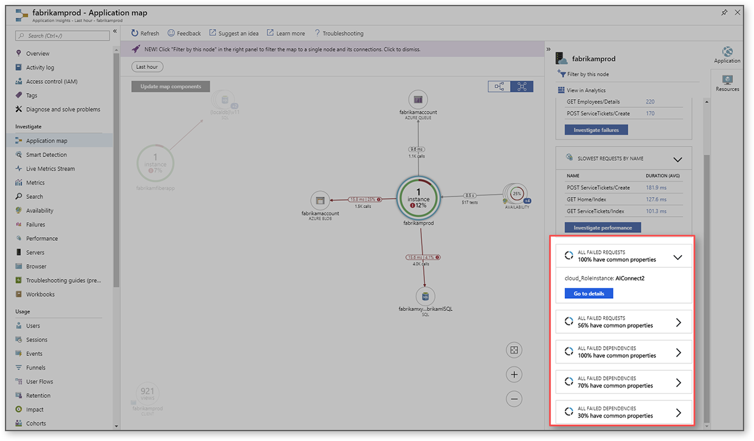Select the faded localdb SQL node
Image resolution: width=754 pixels, height=441 pixels.
click(223, 100)
